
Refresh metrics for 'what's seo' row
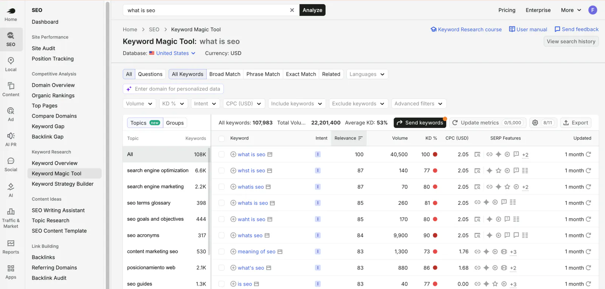[588, 268]
